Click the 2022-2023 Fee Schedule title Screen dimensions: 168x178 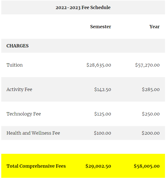click(x=83, y=8)
